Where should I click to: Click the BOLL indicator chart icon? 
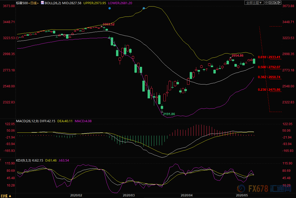pos(42,3)
